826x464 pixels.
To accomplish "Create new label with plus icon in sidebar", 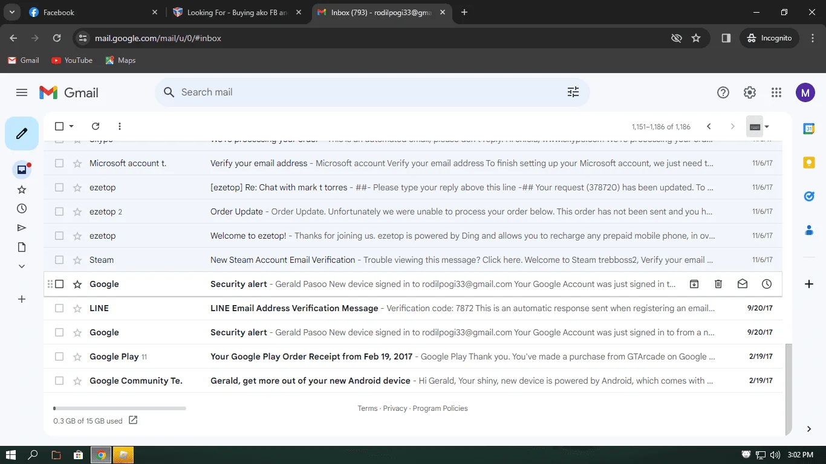I will pos(22,299).
